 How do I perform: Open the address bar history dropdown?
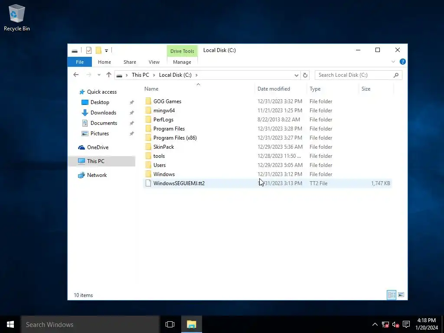296,75
